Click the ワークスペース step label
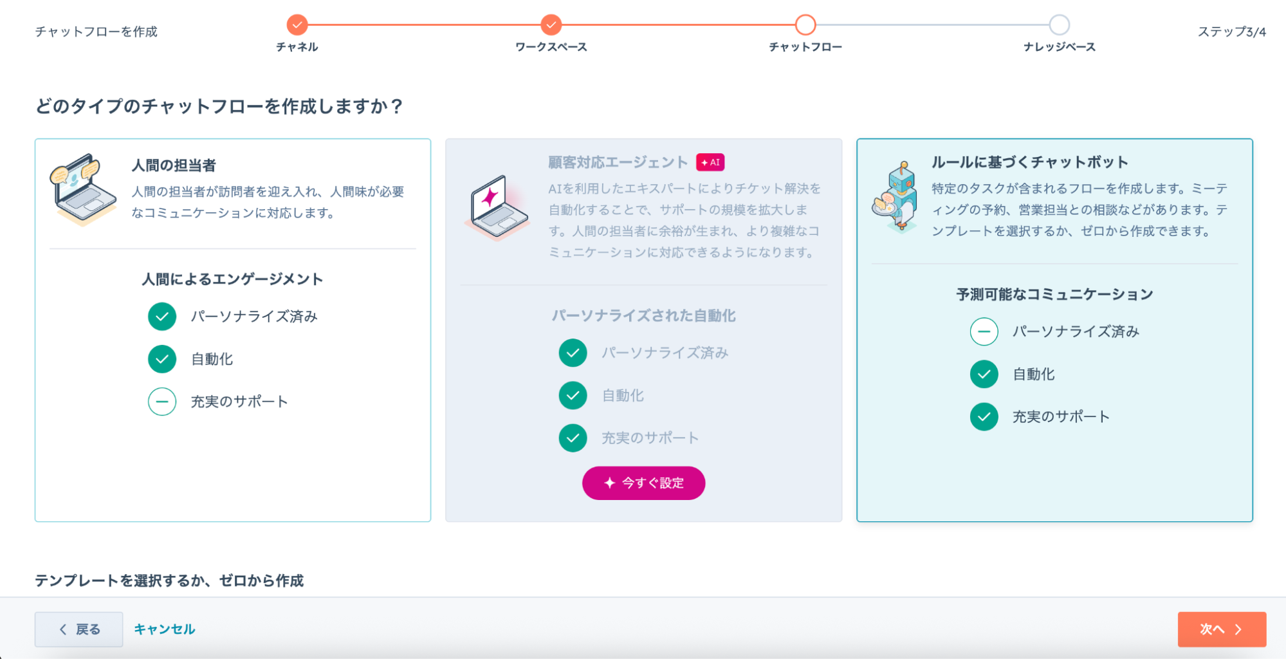 pyautogui.click(x=551, y=47)
